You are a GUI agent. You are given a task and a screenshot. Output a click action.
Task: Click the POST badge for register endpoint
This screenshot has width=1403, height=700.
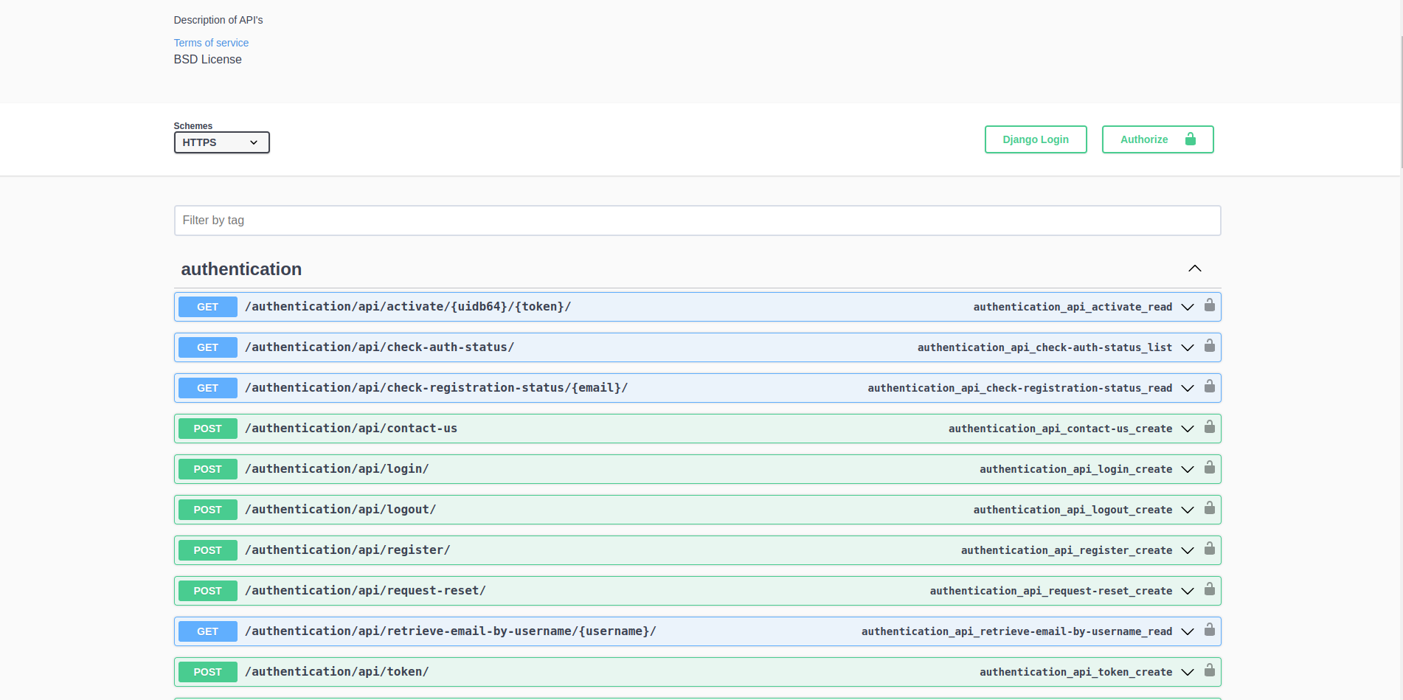[207, 550]
